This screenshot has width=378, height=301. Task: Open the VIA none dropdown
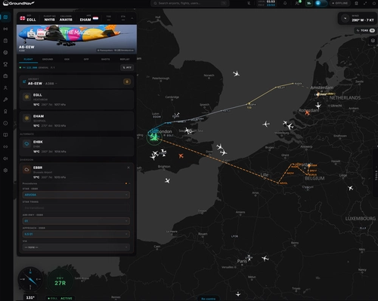click(76, 247)
